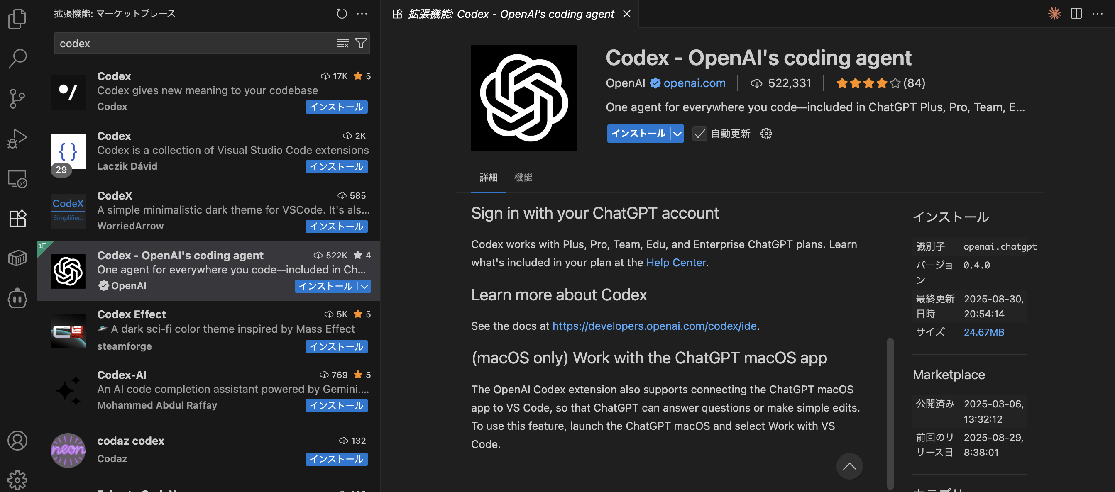Open the filter extensions funnel icon
This screenshot has height=492, width=1115.
[361, 43]
